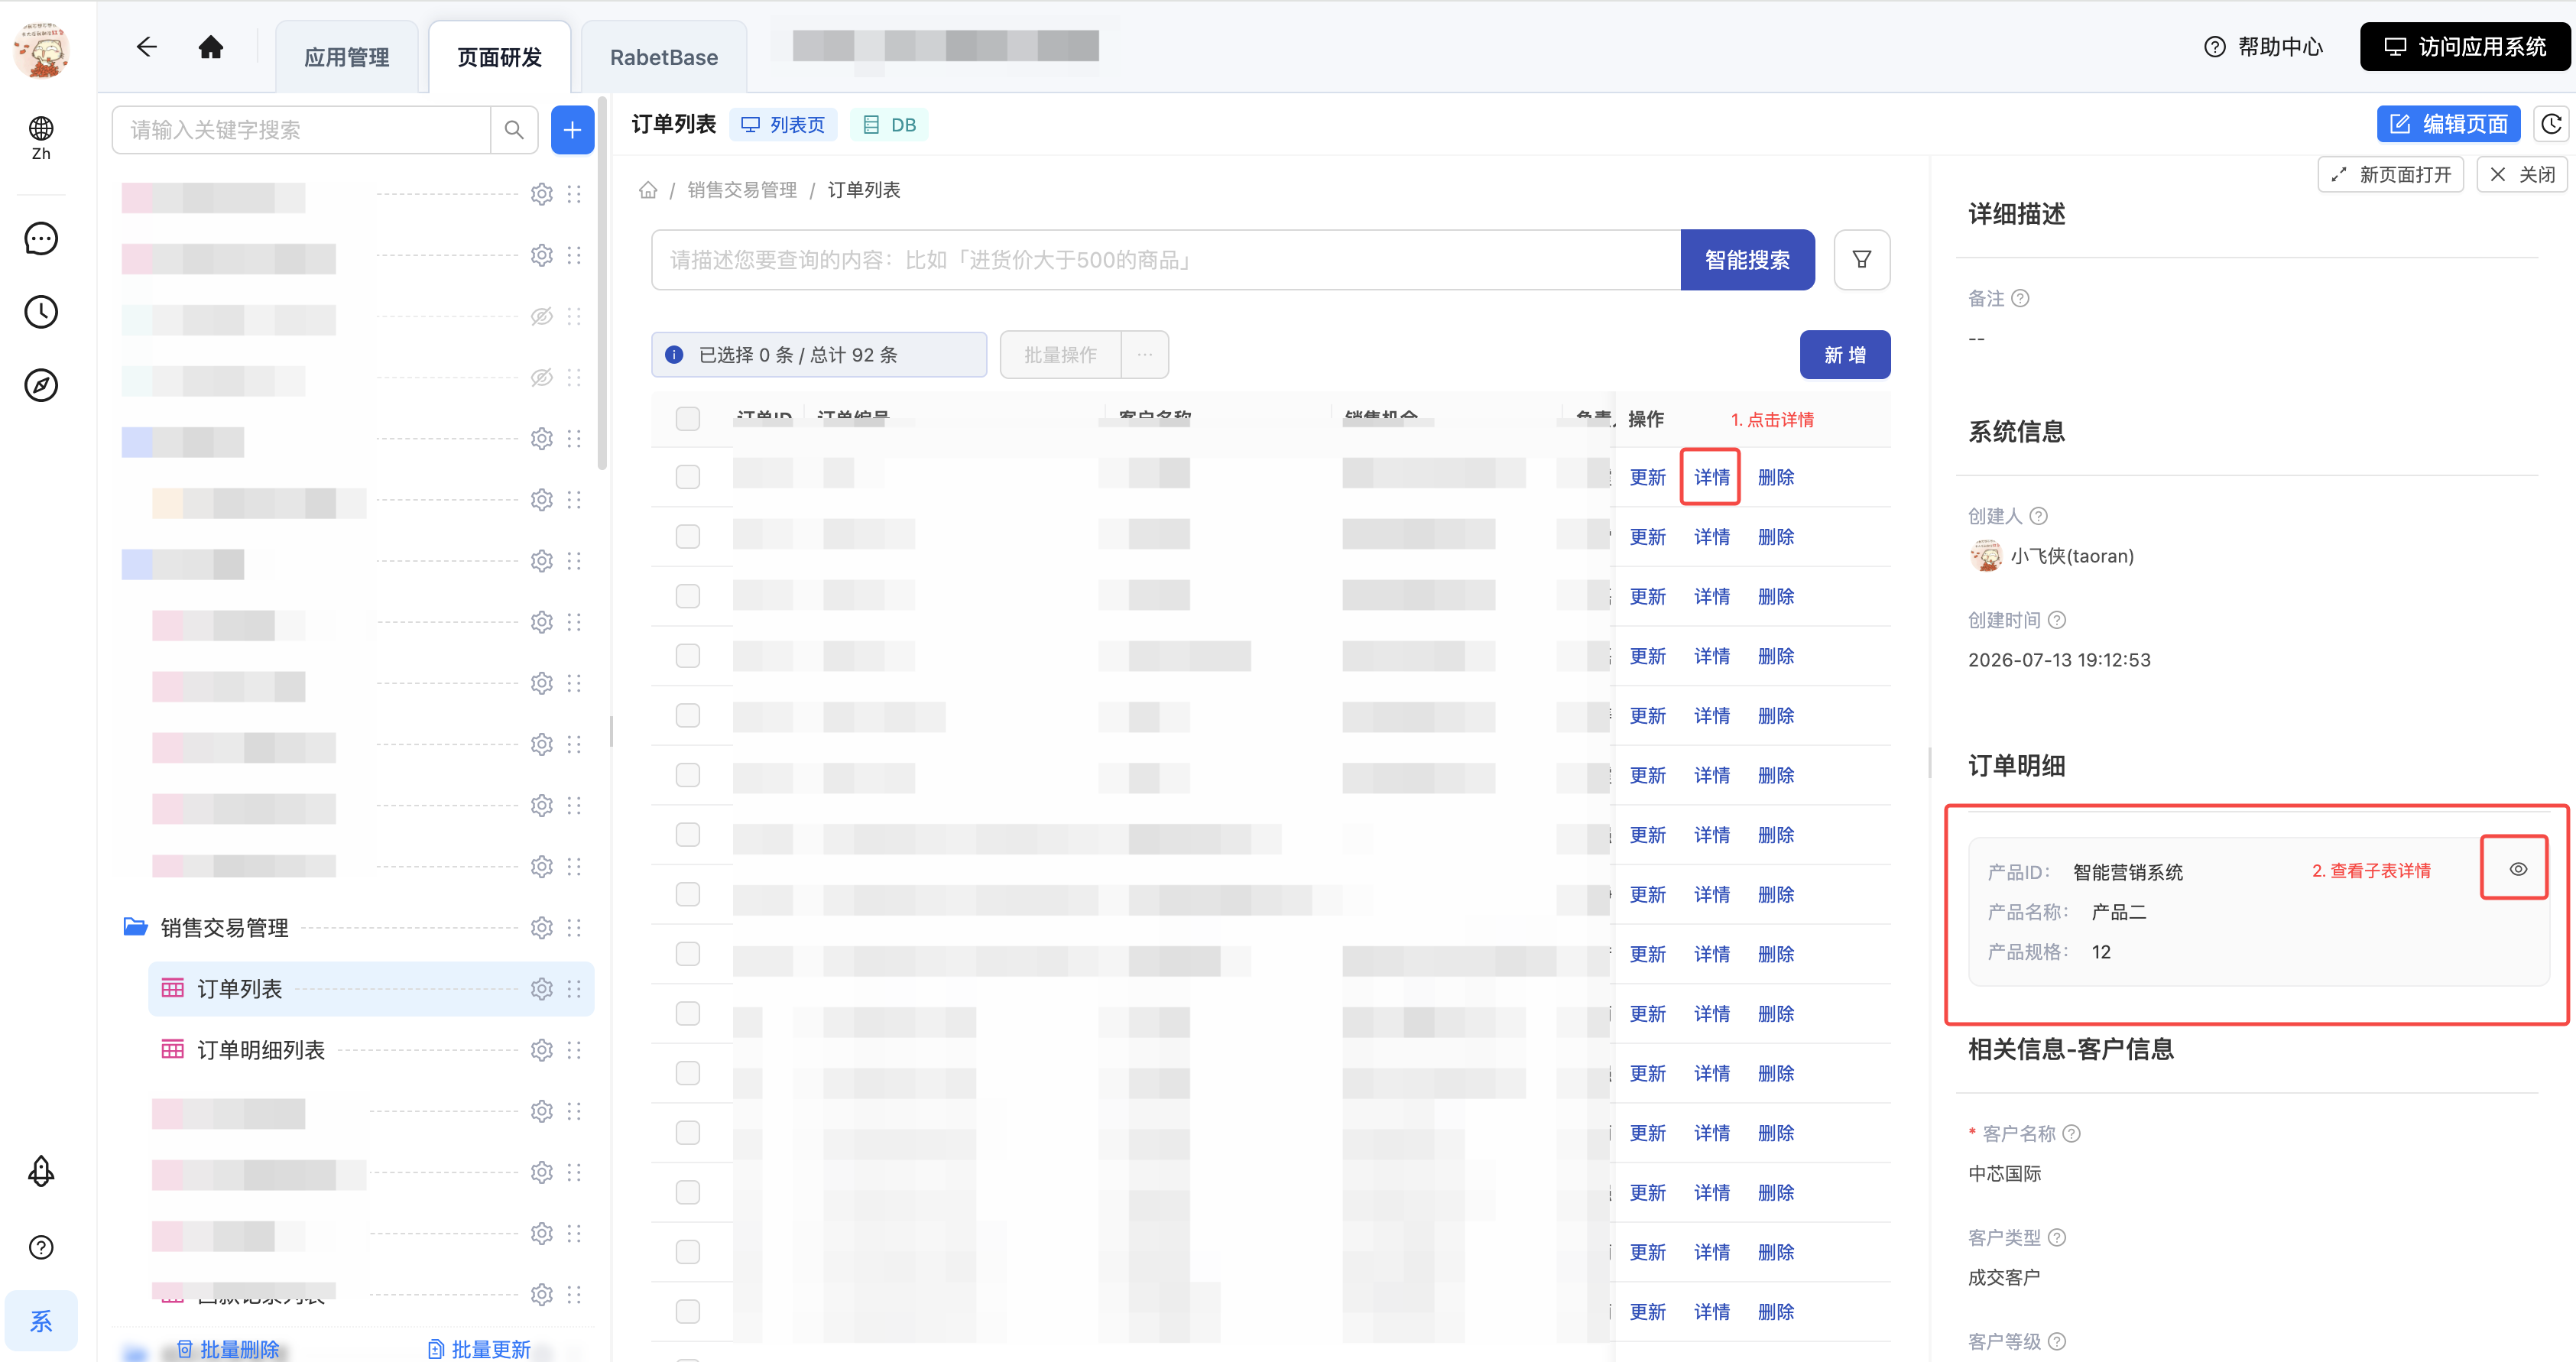Click the help icon next to 创建时间
Image resolution: width=2576 pixels, height=1362 pixels.
[2057, 620]
